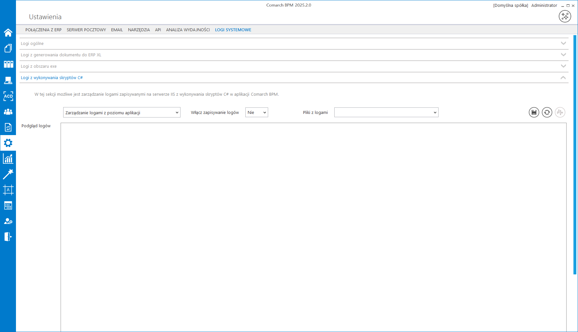Click 'Logi ogólne' section header
578x332 pixels.
click(x=294, y=44)
